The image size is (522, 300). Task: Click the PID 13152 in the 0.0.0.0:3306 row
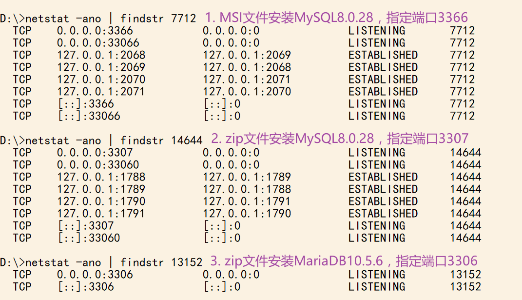click(466, 275)
